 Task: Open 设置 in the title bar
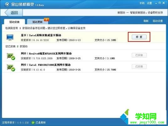click(150, 3)
